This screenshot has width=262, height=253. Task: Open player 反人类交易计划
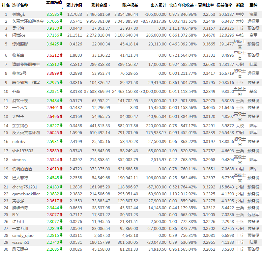(26, 133)
